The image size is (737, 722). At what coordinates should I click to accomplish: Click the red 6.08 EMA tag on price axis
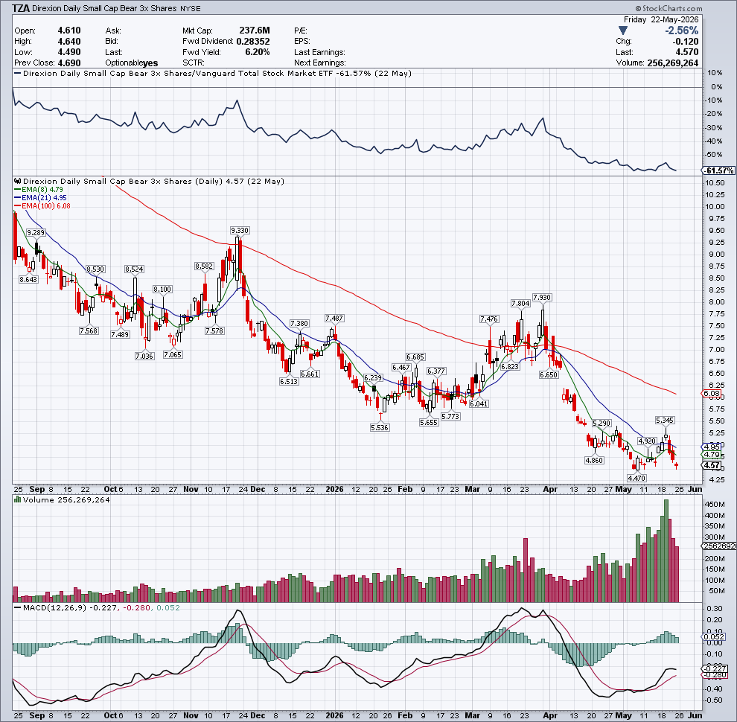[711, 393]
